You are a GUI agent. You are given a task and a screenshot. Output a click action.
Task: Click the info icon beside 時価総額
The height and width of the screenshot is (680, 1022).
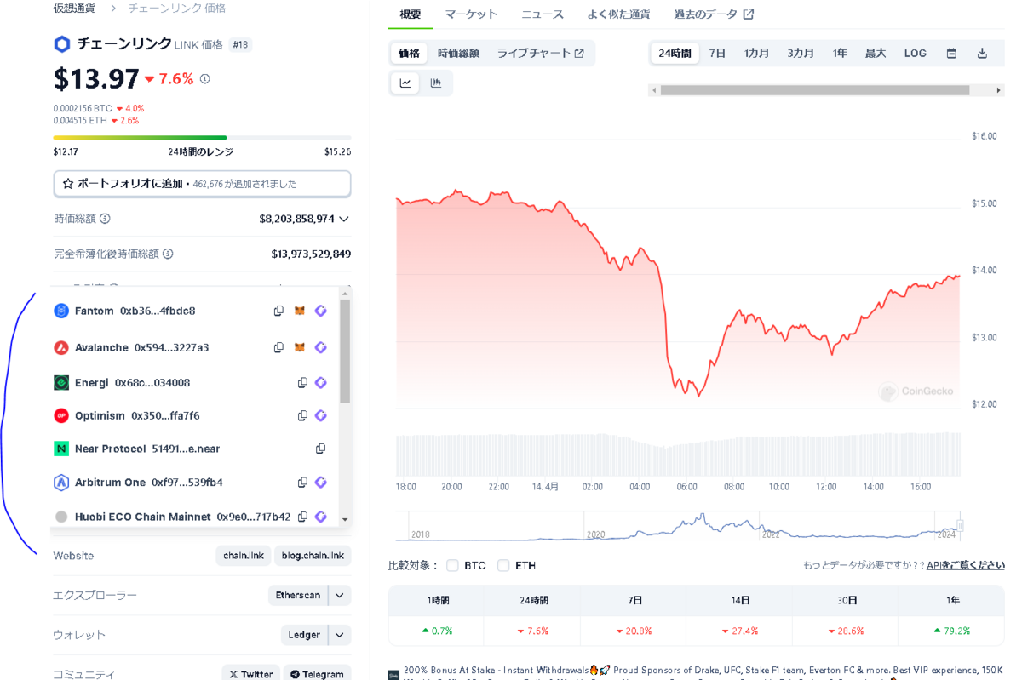tap(105, 219)
